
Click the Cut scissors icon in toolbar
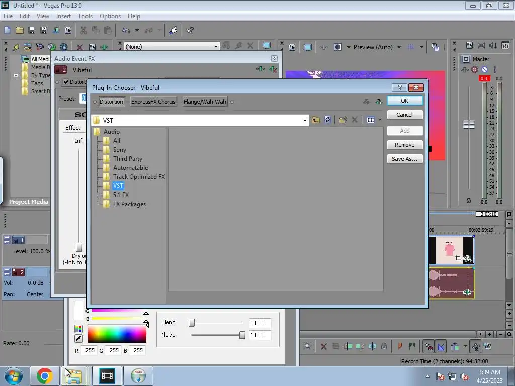pyautogui.click(x=83, y=30)
